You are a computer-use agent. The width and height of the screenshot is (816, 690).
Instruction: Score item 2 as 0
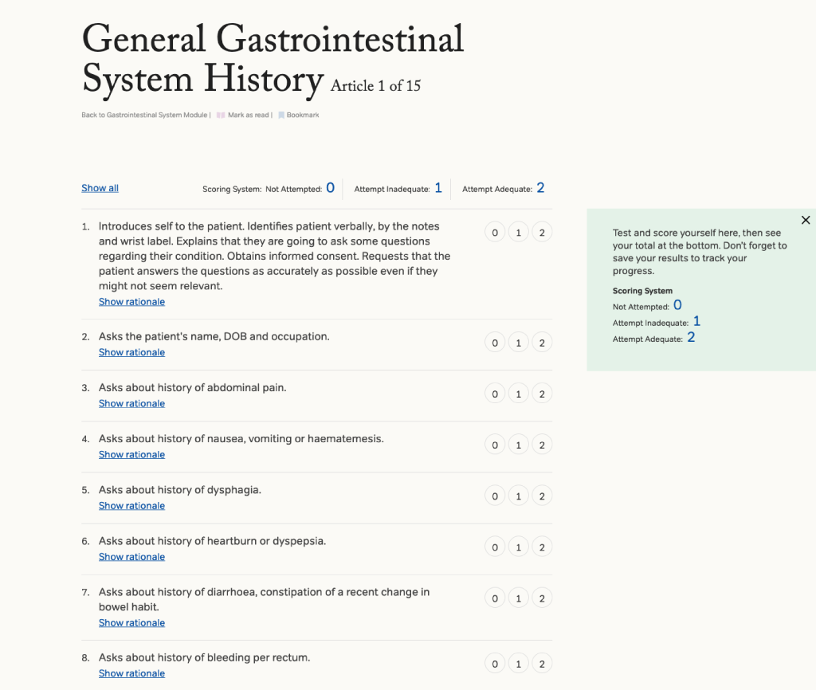[495, 343]
